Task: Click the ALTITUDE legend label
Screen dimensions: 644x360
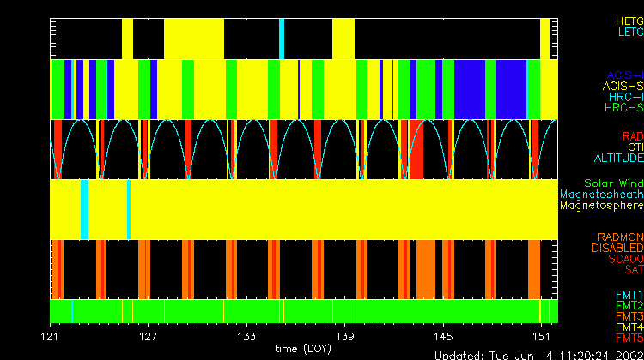Action: (x=617, y=159)
